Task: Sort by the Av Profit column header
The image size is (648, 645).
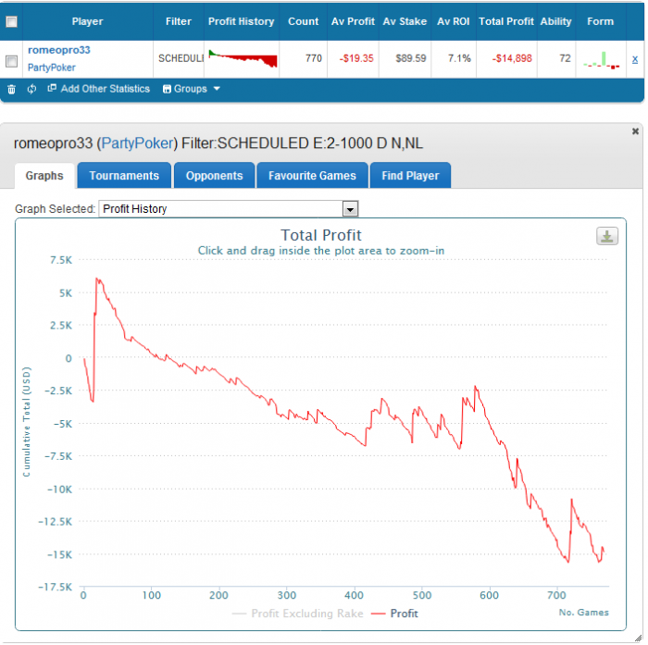Action: click(353, 21)
